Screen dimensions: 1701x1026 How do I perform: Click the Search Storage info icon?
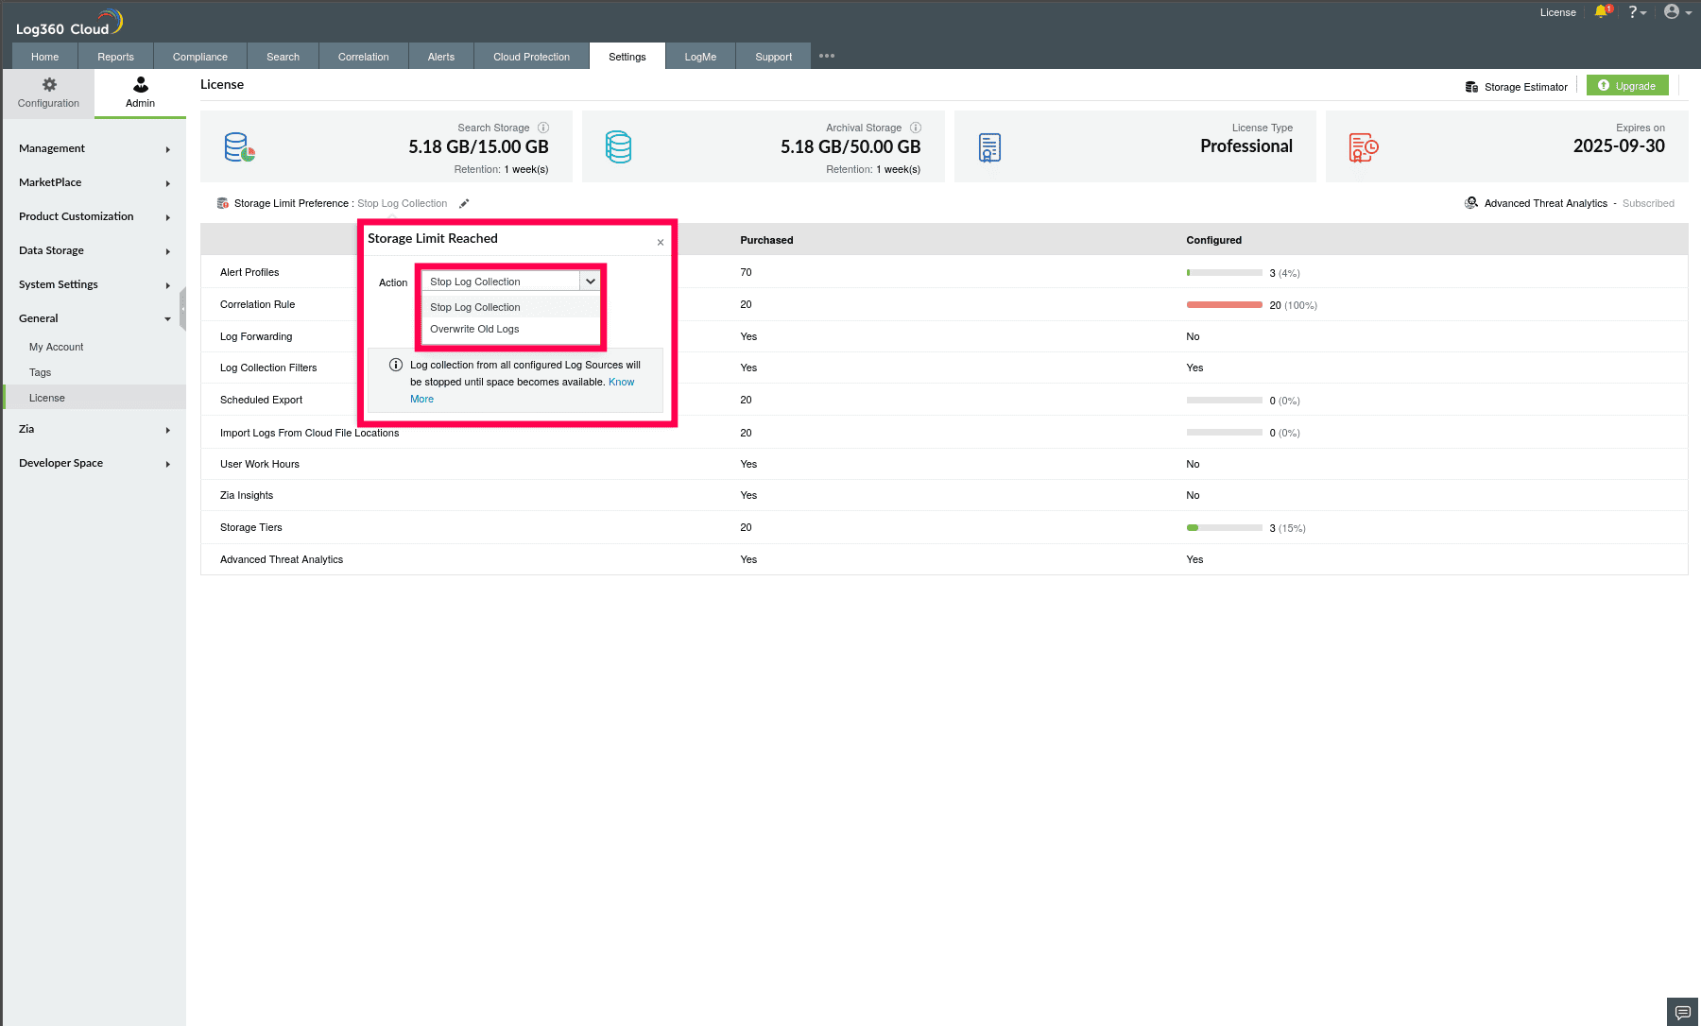click(543, 128)
